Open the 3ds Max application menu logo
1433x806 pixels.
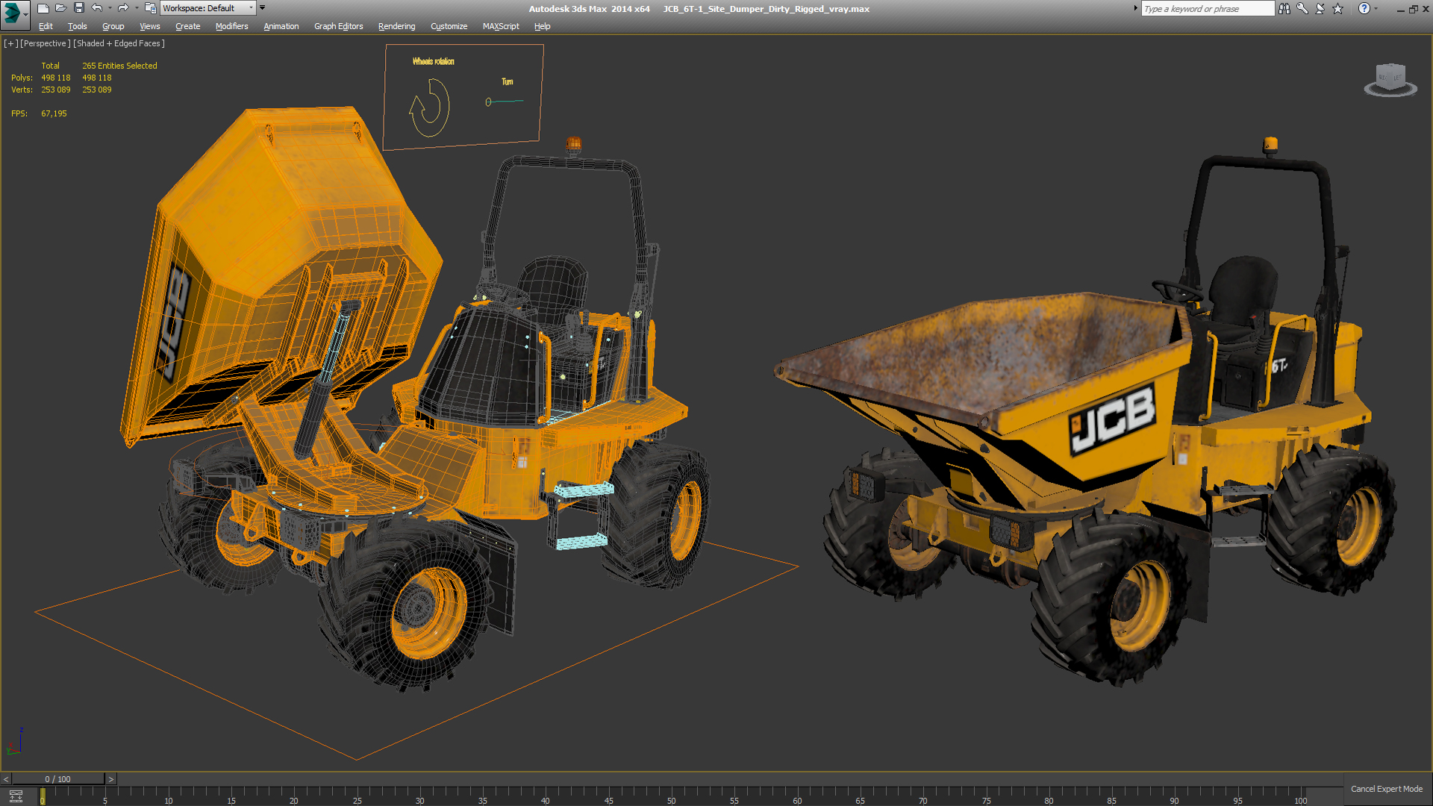point(13,13)
